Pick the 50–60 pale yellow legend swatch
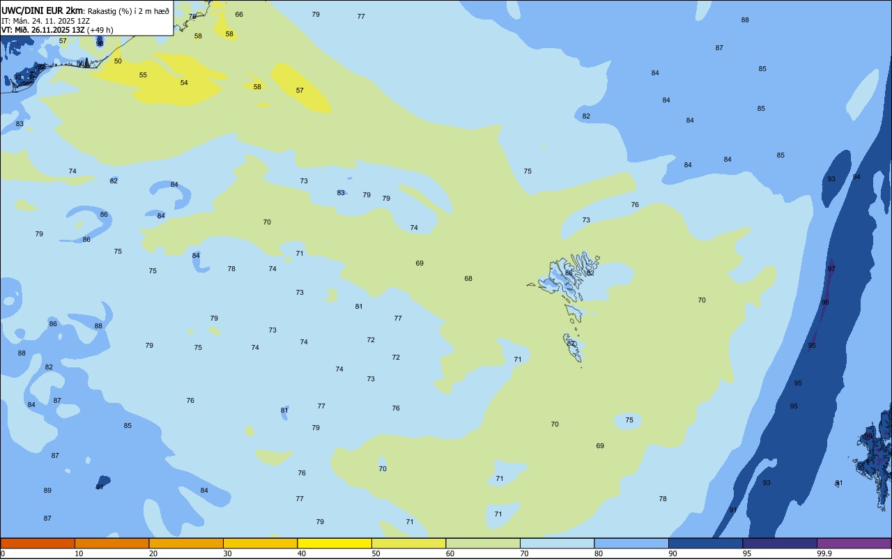The height and width of the screenshot is (559, 892). 408,543
